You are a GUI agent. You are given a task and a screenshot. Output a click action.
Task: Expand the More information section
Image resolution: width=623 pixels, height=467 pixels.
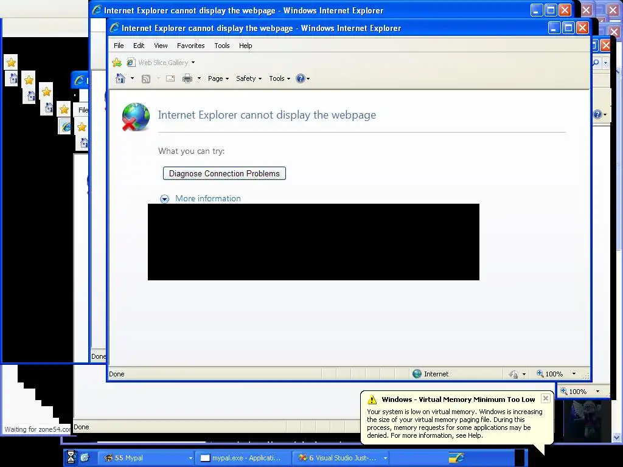click(x=164, y=199)
